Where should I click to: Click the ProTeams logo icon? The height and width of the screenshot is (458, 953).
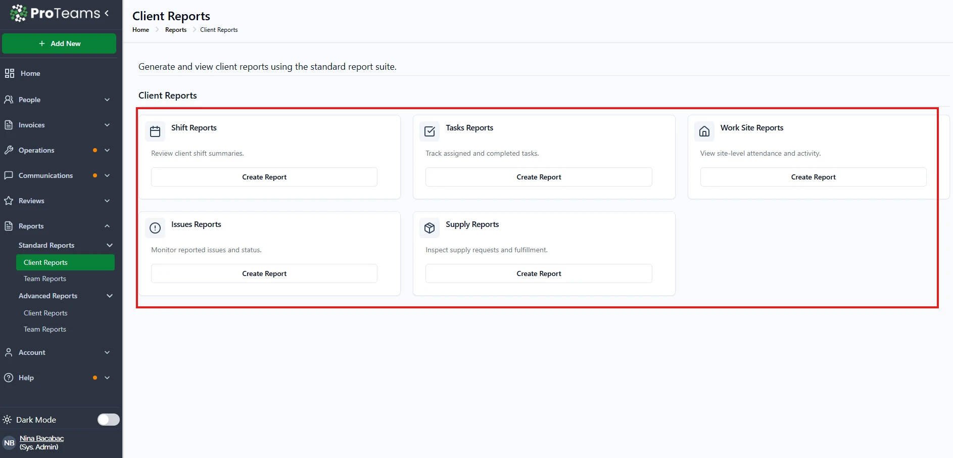pyautogui.click(x=19, y=13)
